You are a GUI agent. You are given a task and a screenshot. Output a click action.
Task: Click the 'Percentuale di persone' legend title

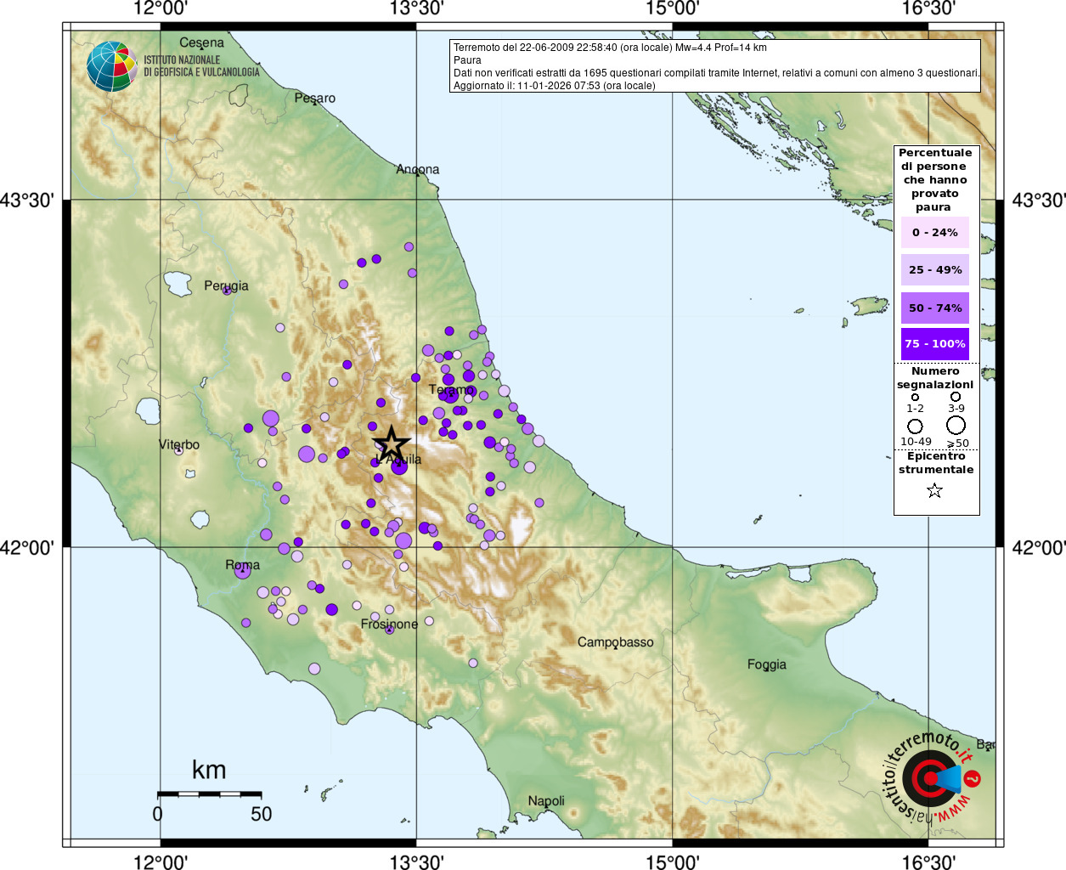(934, 180)
